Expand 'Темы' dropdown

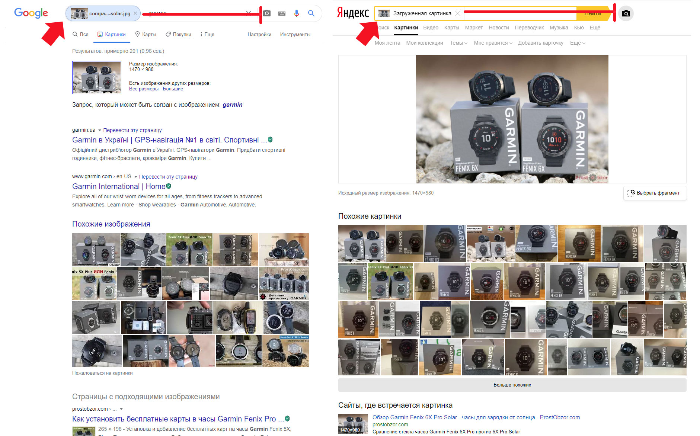[458, 43]
